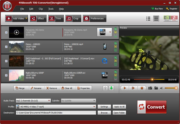Expand the Add Video dropdown arrow
The height and width of the screenshot is (124, 180).
[26, 18]
